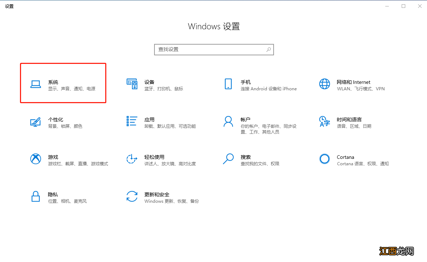Click 讲述人、放大镜、高对比度 description

click(x=170, y=164)
